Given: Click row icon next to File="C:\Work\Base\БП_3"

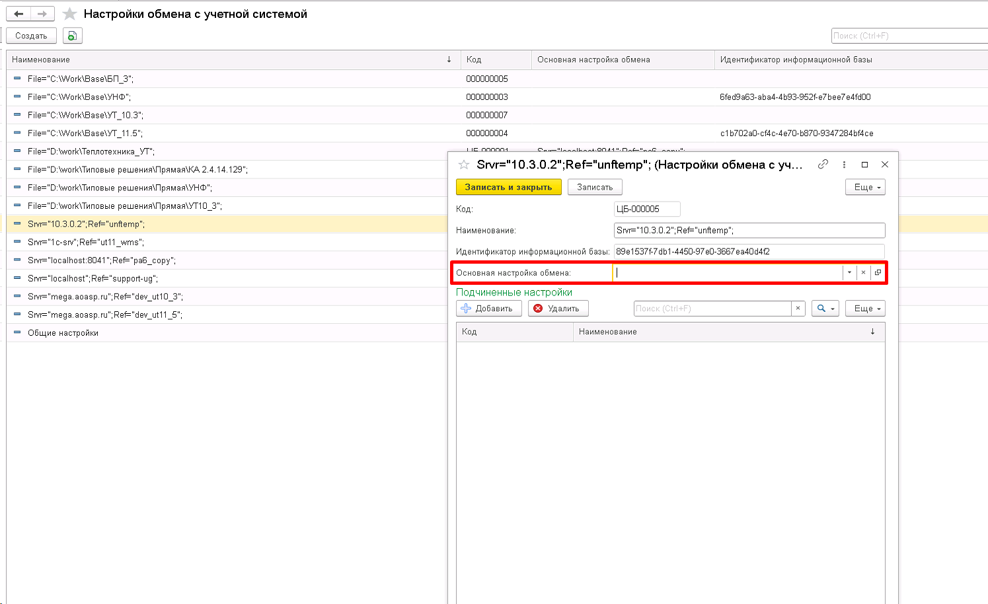Looking at the screenshot, I should (17, 79).
